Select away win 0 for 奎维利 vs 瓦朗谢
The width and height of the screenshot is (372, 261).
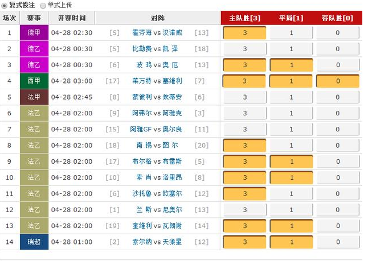tap(338, 226)
